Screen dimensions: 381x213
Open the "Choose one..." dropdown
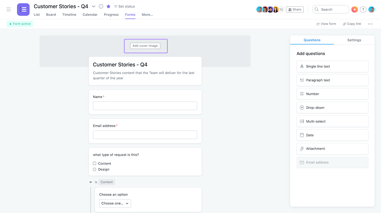point(115,203)
